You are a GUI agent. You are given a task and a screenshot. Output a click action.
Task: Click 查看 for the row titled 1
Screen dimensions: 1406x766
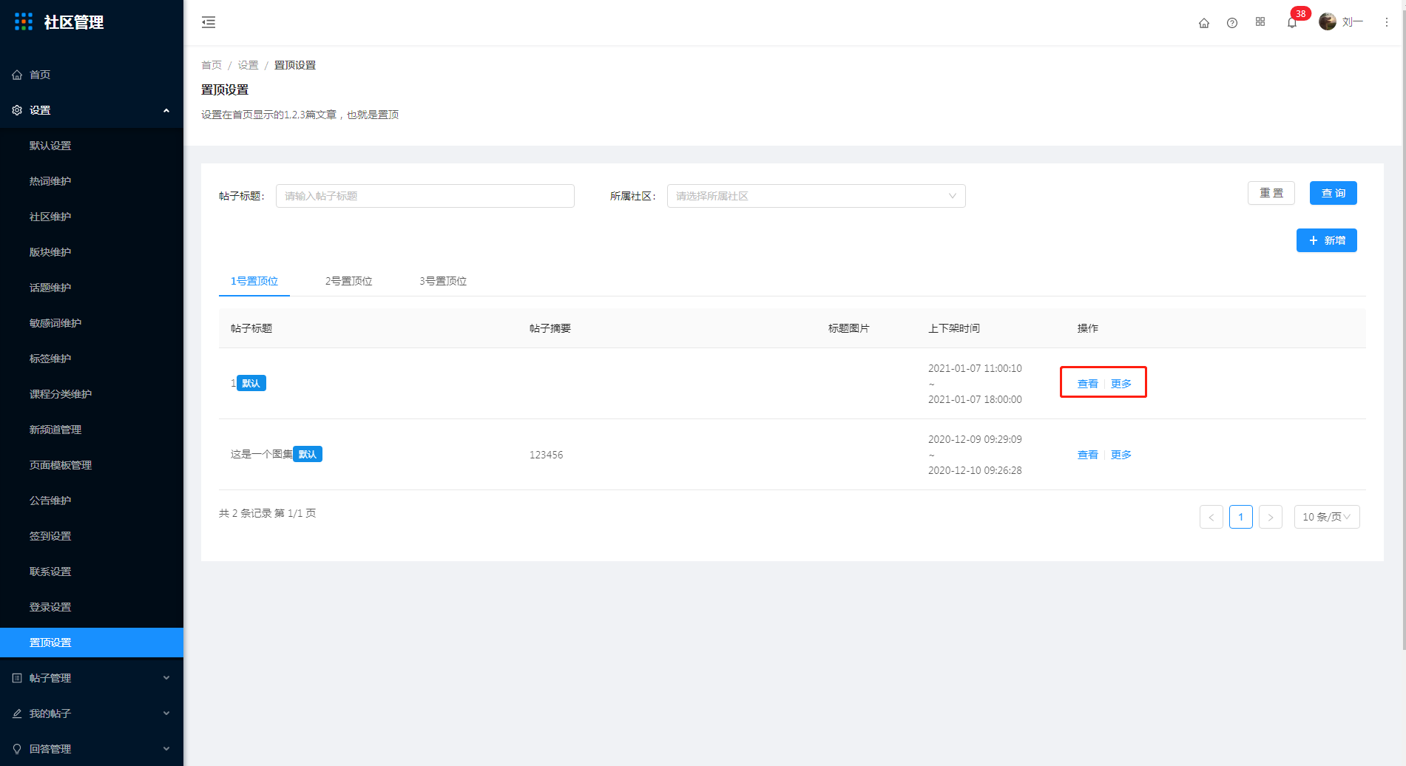1088,384
